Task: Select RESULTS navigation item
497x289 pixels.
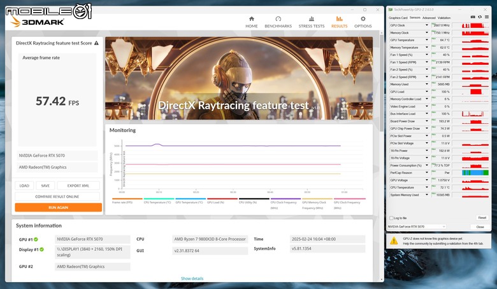Action: tap(339, 22)
